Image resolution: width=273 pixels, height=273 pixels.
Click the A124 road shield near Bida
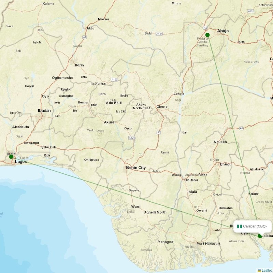tap(159, 34)
